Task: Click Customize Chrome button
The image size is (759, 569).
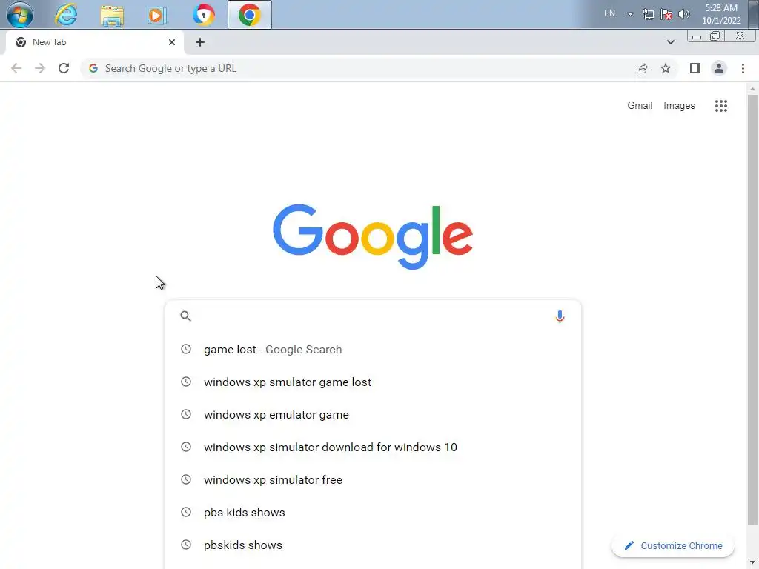Action: (673, 545)
